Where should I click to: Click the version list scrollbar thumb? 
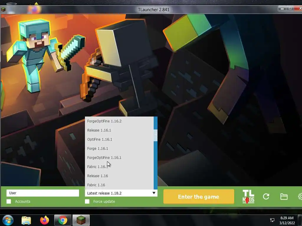(x=155, y=136)
